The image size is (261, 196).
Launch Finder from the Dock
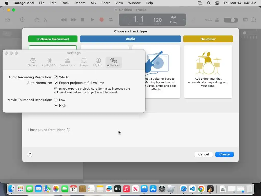12,189
